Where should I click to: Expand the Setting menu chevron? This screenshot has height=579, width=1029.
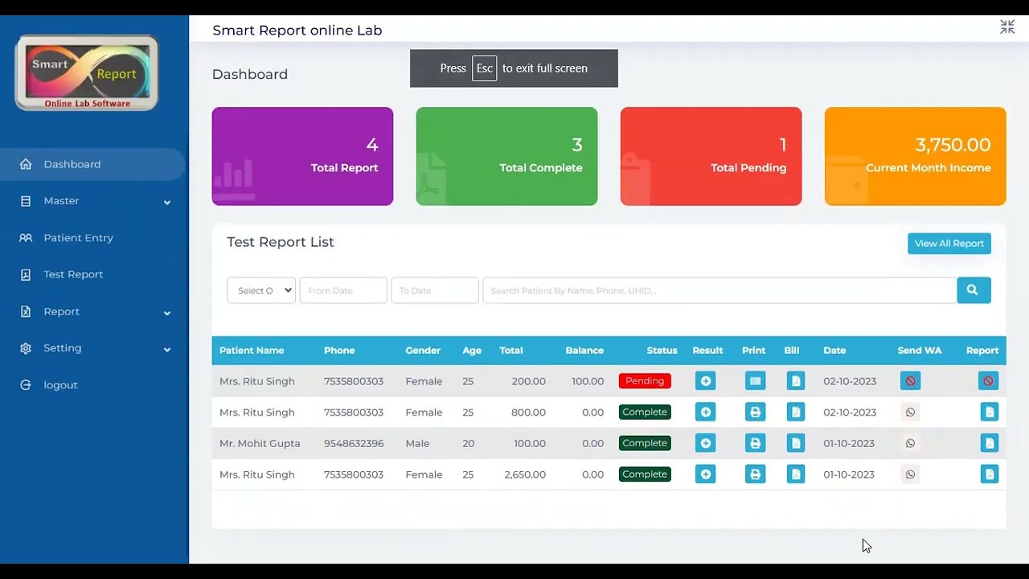click(167, 350)
